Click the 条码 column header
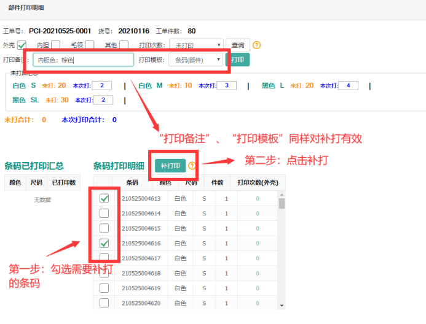The image size is (426, 324). (132, 183)
